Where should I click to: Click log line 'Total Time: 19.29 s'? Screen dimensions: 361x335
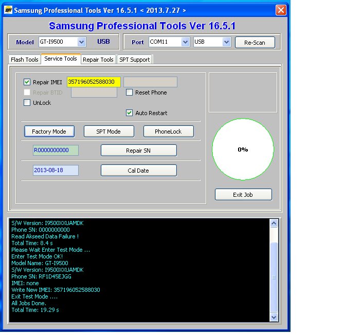[35, 310]
